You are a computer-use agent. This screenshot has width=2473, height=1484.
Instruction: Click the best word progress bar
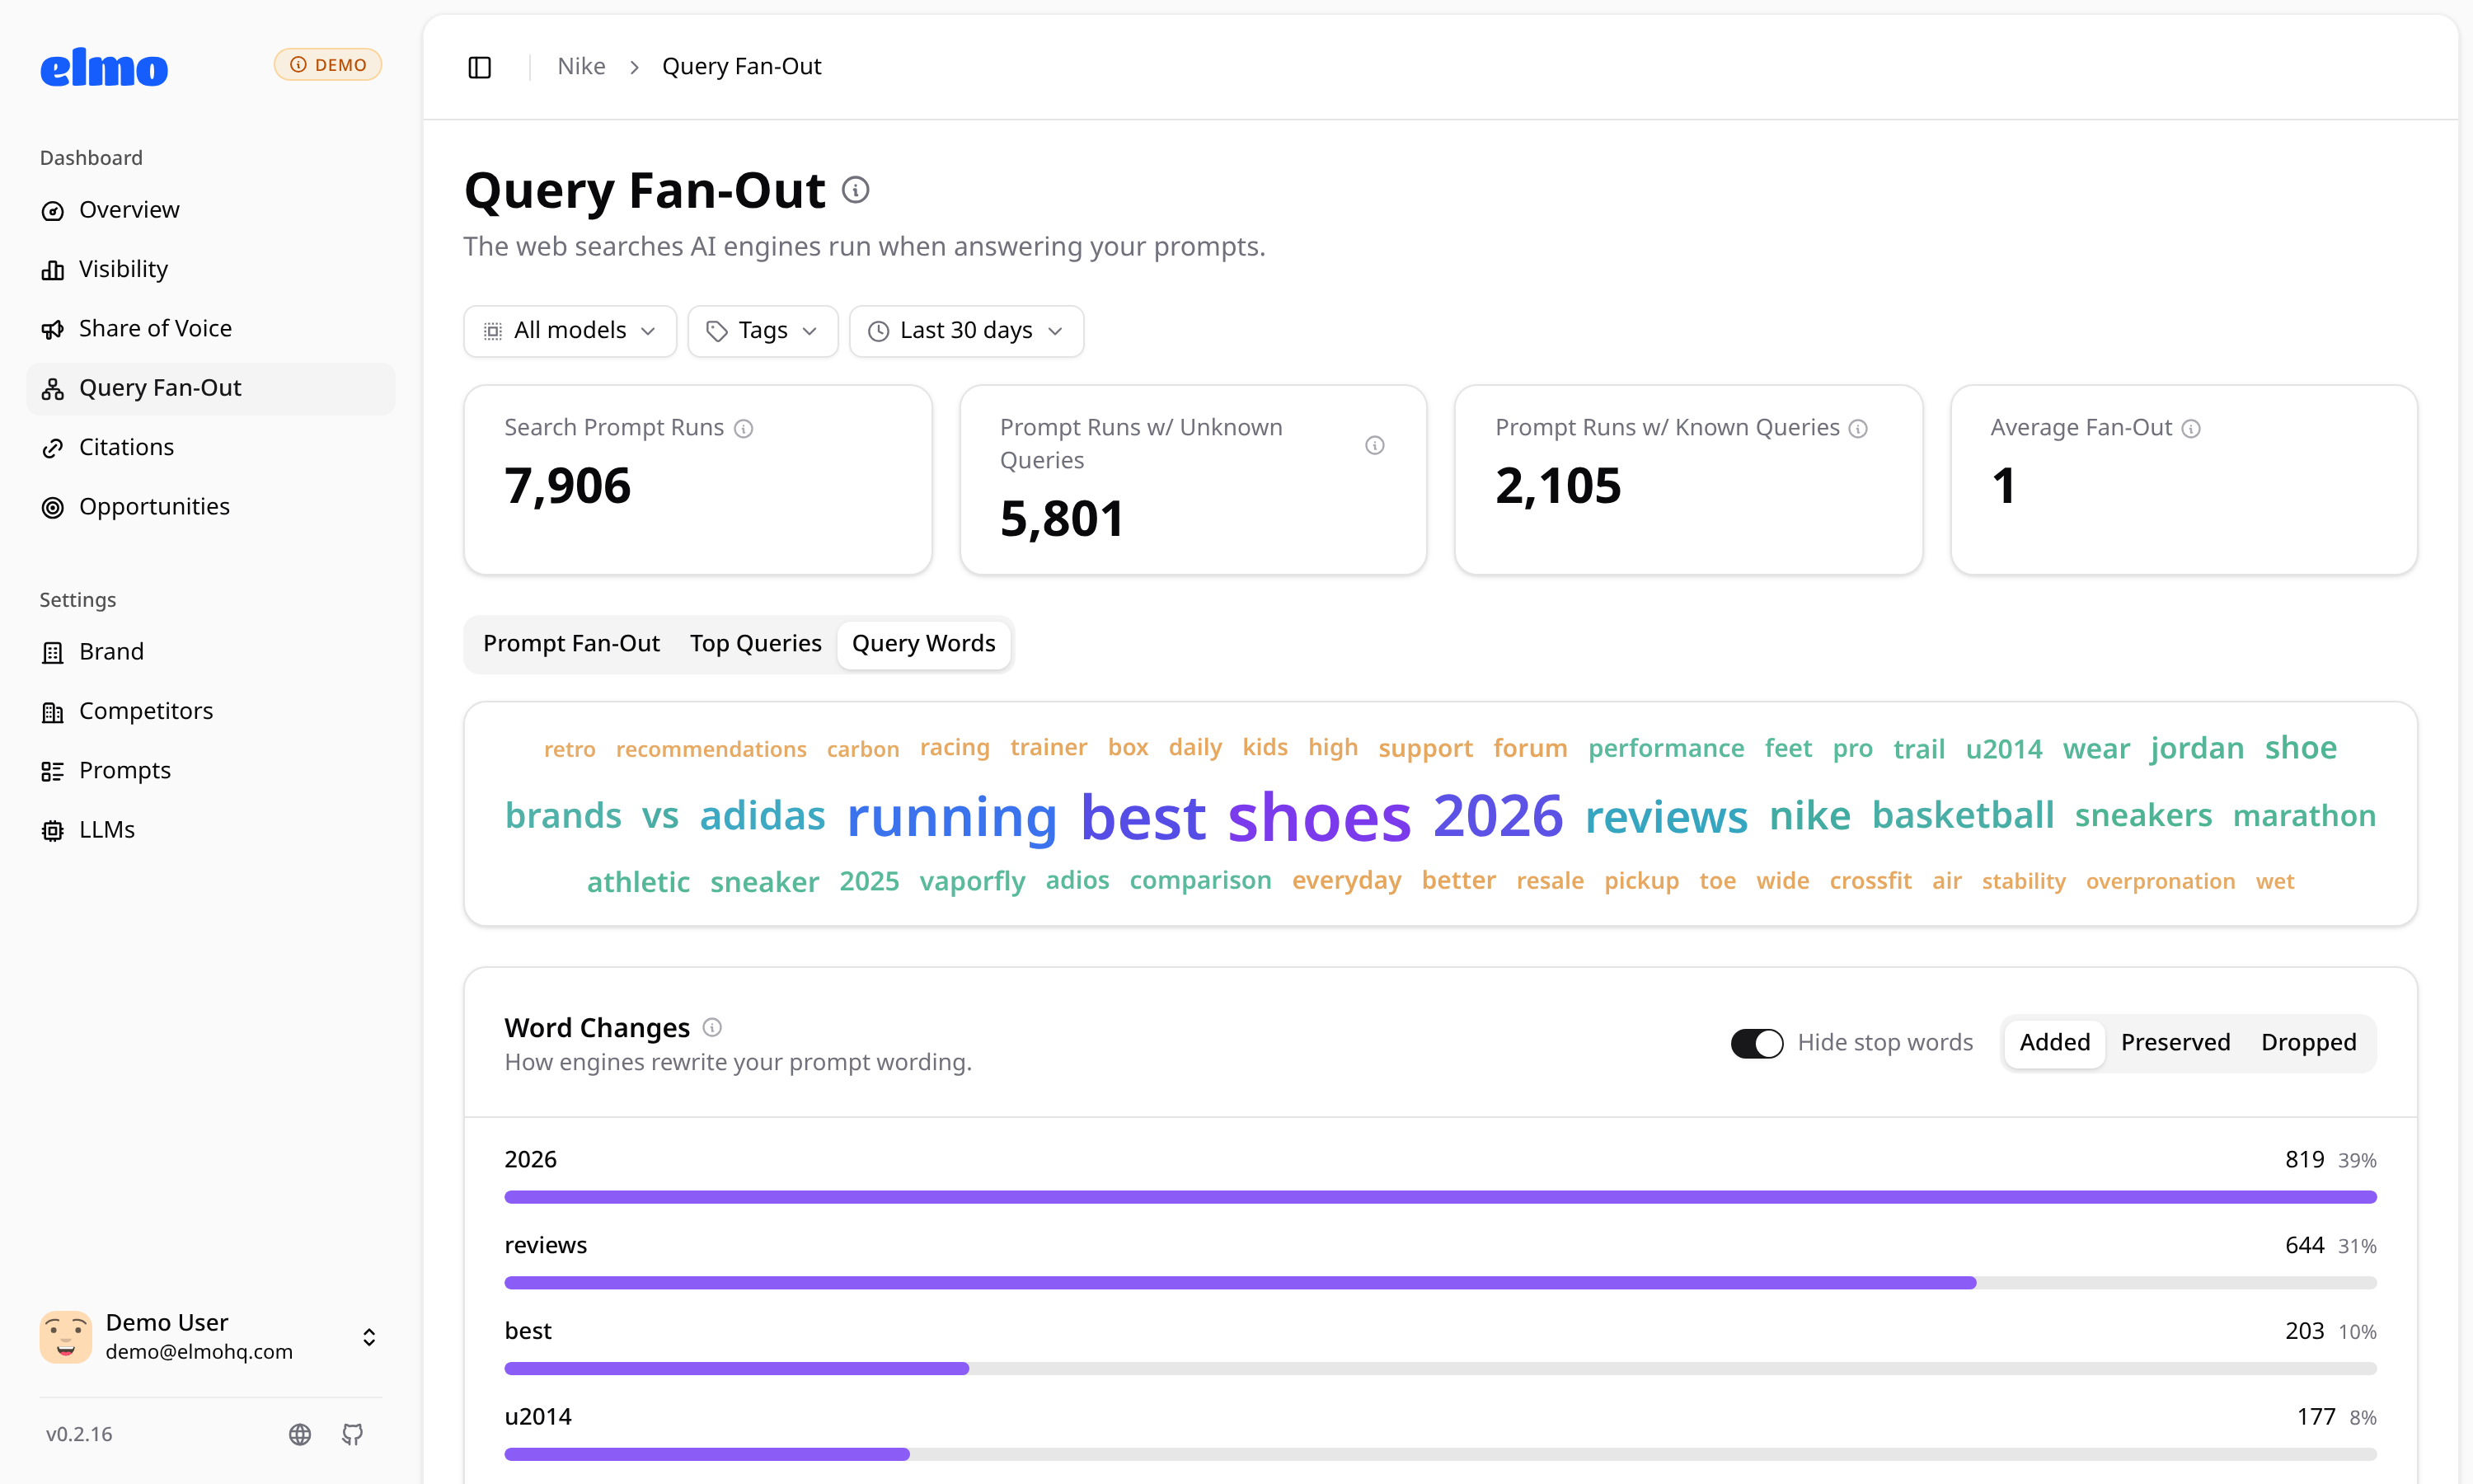tap(1440, 1369)
